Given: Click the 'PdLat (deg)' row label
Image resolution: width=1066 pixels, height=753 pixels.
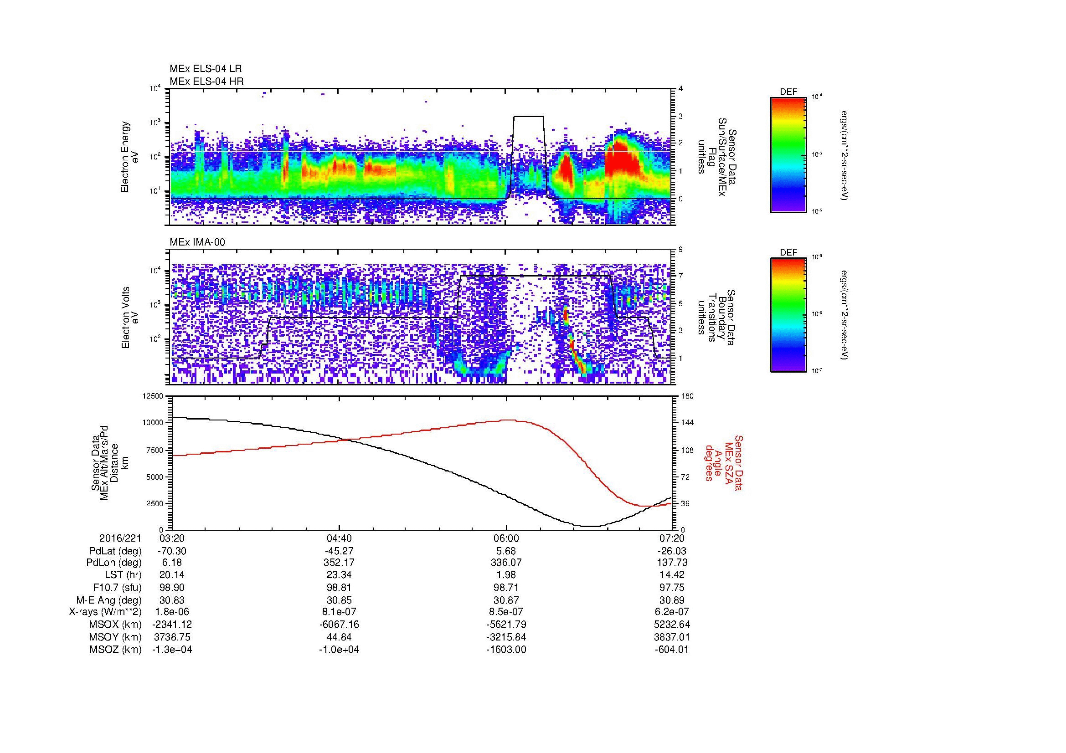Looking at the screenshot, I should pos(115,551).
